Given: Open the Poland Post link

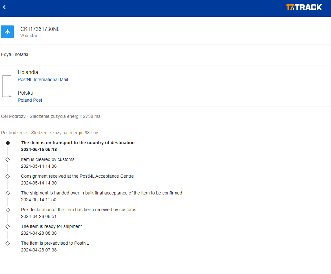Looking at the screenshot, I should click(30, 100).
